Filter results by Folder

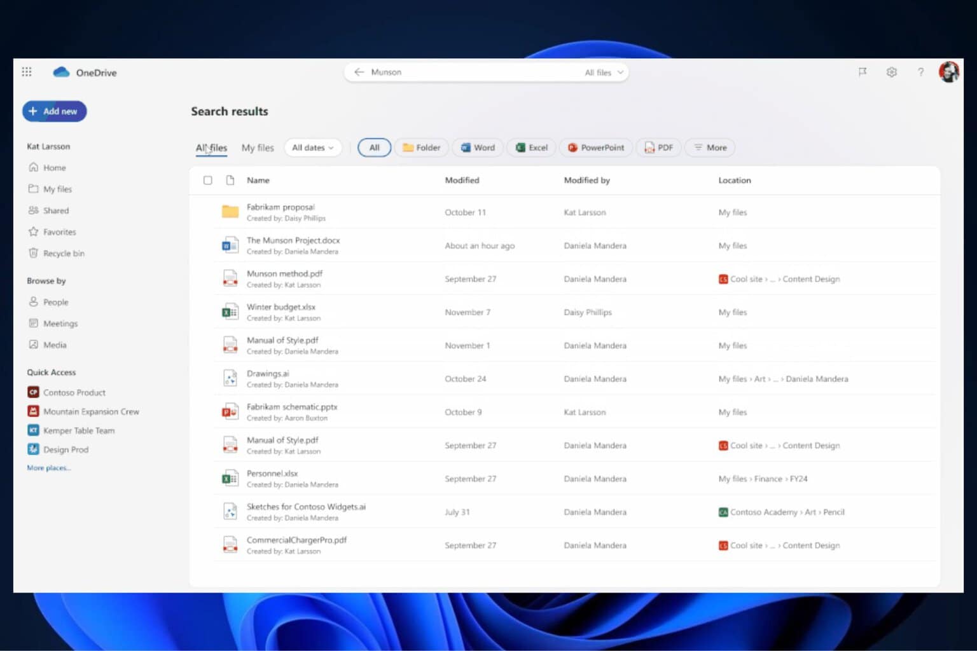coord(421,147)
